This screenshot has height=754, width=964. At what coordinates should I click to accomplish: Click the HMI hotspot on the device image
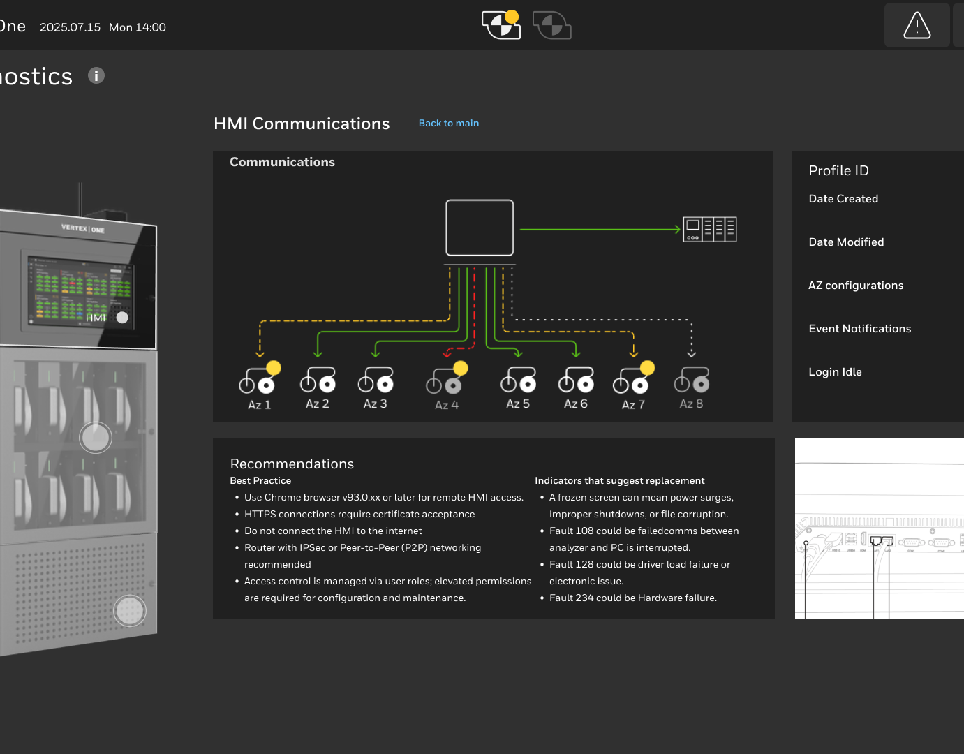[x=122, y=318]
